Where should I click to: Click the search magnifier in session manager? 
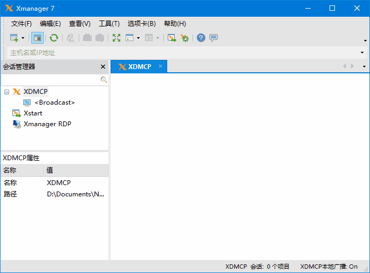pyautogui.click(x=104, y=80)
